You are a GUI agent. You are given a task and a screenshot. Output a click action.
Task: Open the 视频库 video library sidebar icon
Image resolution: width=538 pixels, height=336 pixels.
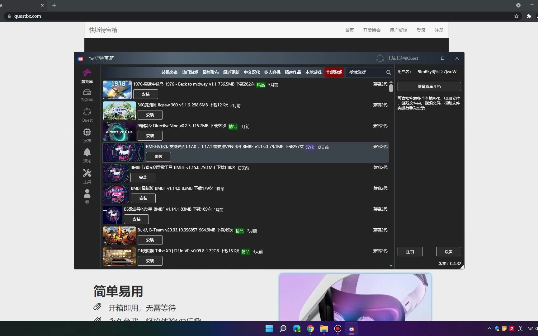[x=87, y=92]
